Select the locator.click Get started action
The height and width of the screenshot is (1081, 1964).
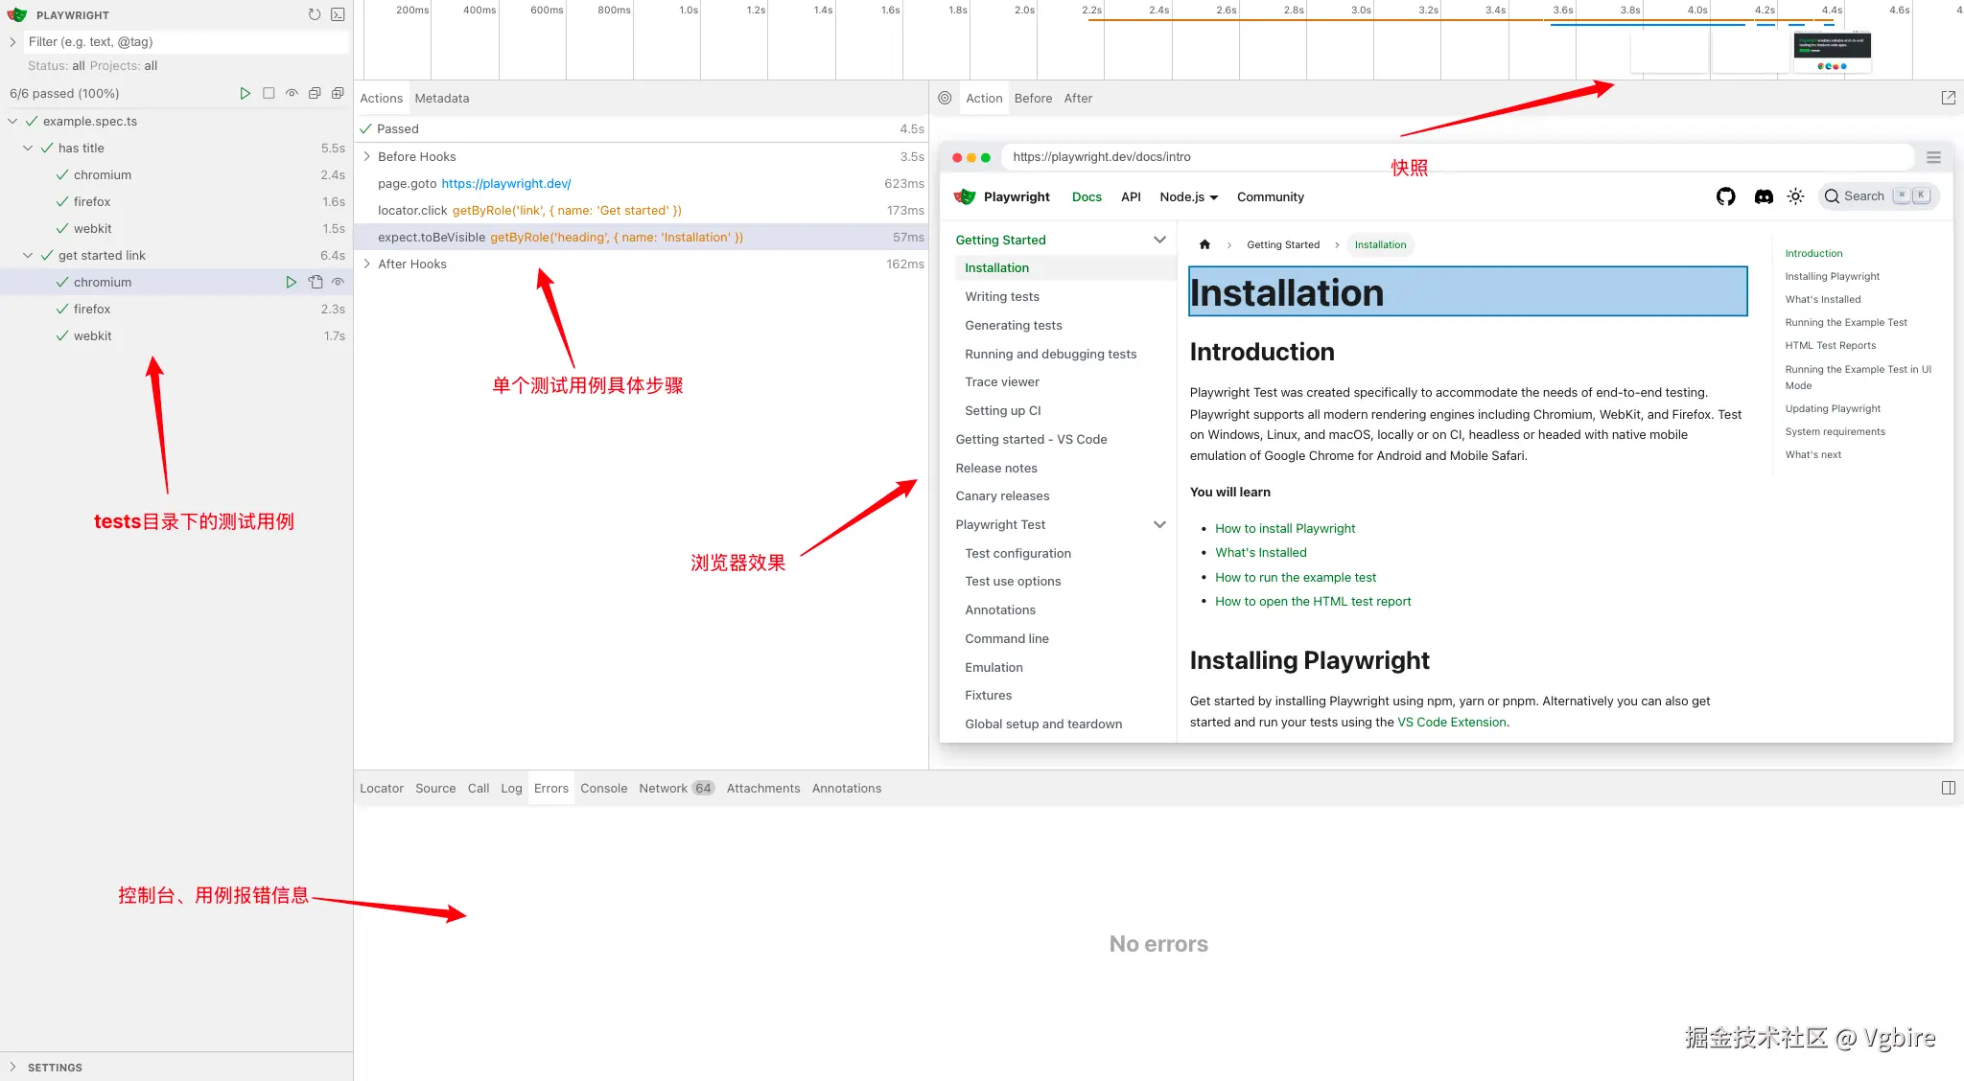tap(529, 210)
